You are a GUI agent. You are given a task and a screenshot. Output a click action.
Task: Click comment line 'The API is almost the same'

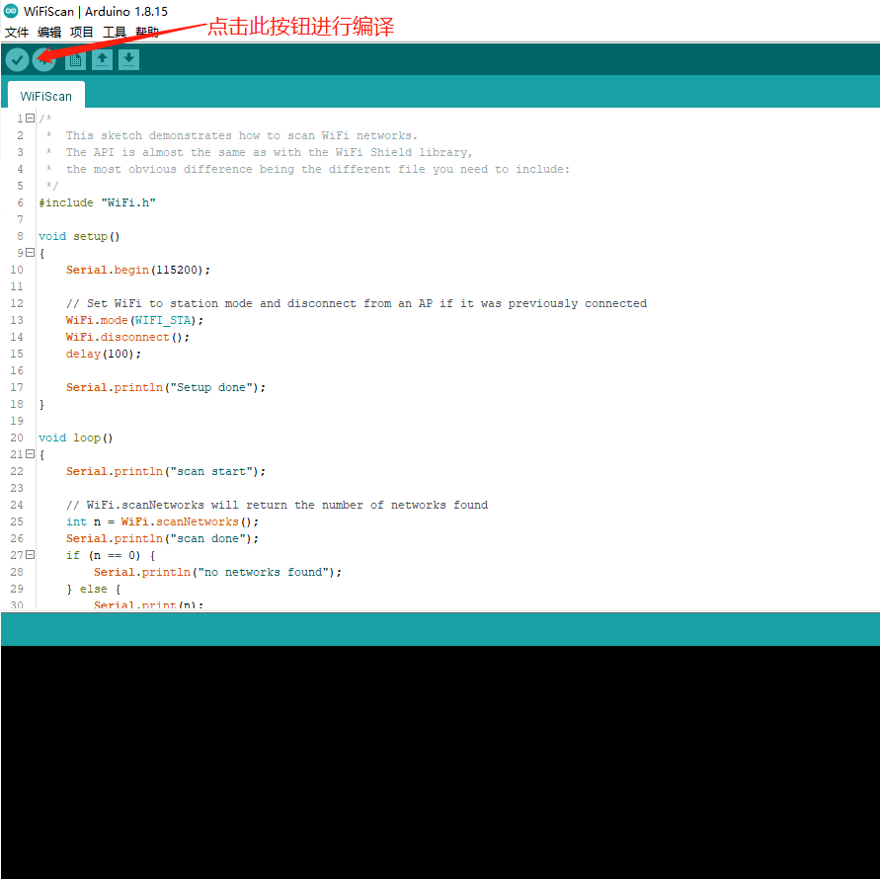pyautogui.click(x=270, y=153)
